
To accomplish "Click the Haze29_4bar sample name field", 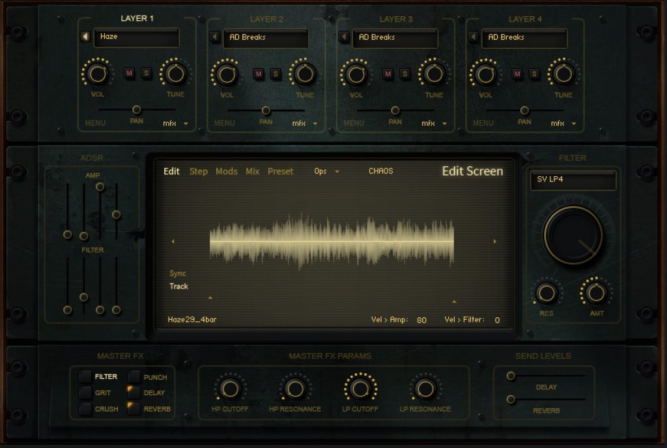I will click(192, 320).
